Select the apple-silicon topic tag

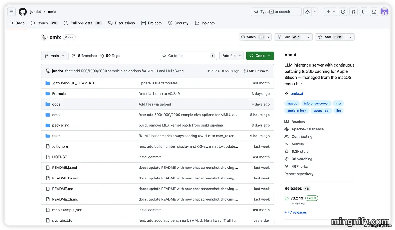[297, 111]
